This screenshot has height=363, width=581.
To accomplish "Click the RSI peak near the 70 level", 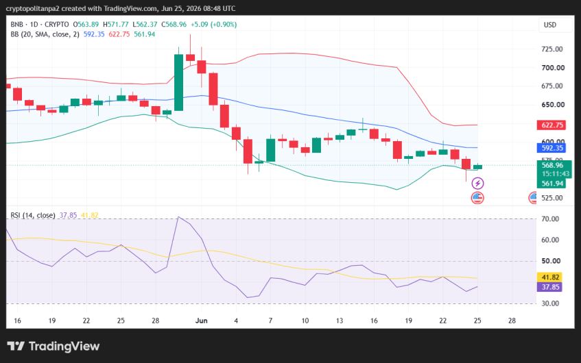I will [x=178, y=217].
